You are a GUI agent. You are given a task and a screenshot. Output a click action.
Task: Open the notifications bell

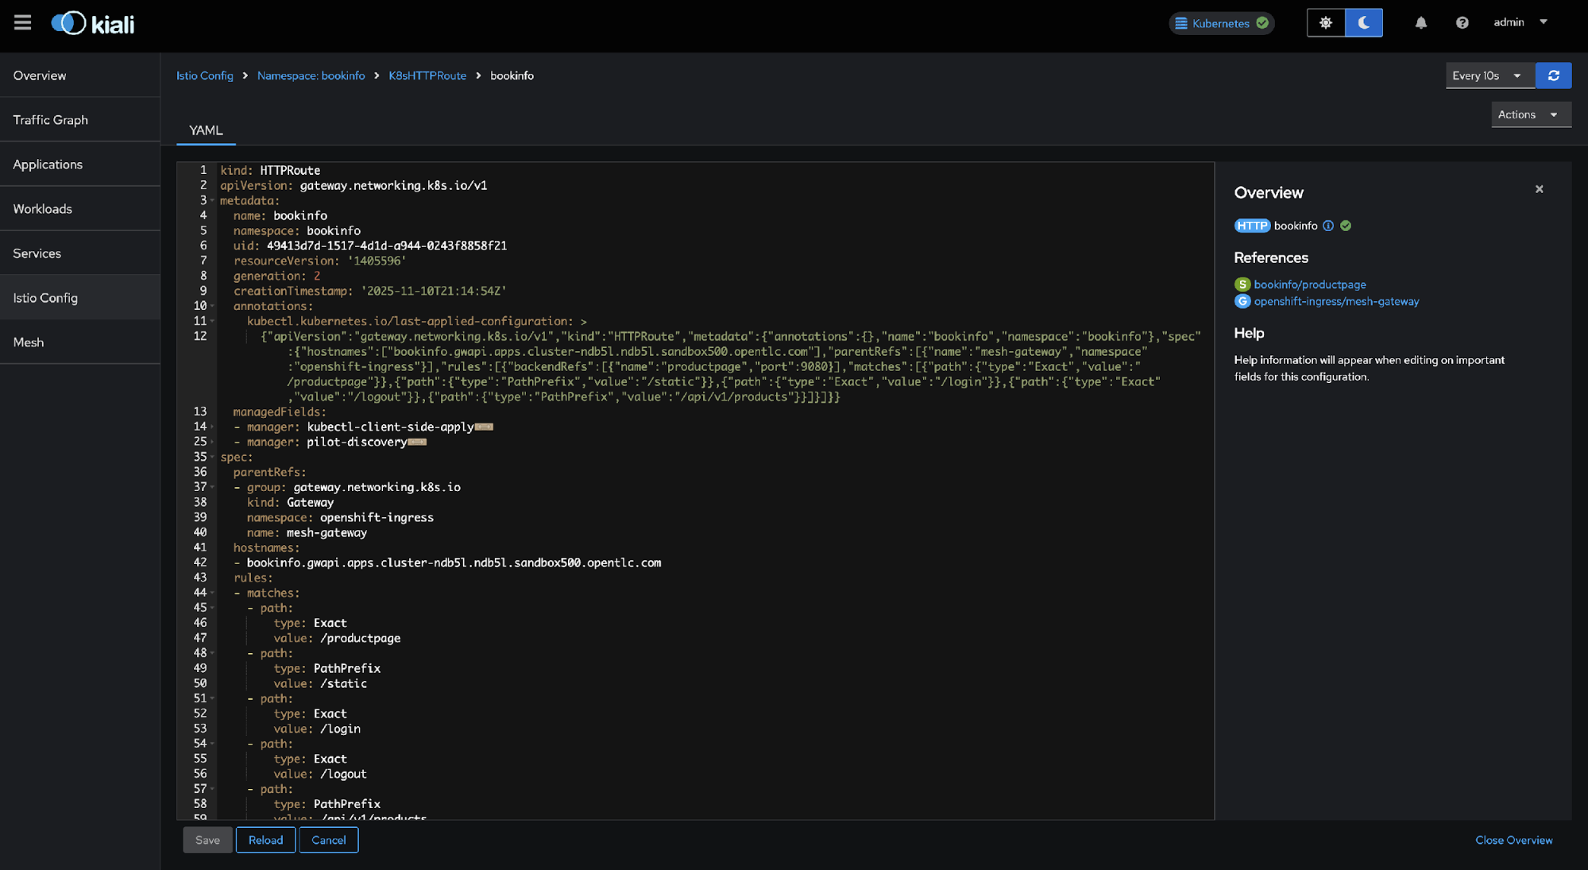(1420, 23)
